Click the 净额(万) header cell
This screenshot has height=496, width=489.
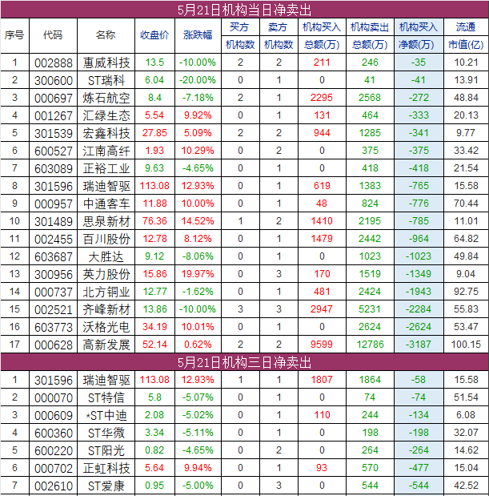pos(419,45)
